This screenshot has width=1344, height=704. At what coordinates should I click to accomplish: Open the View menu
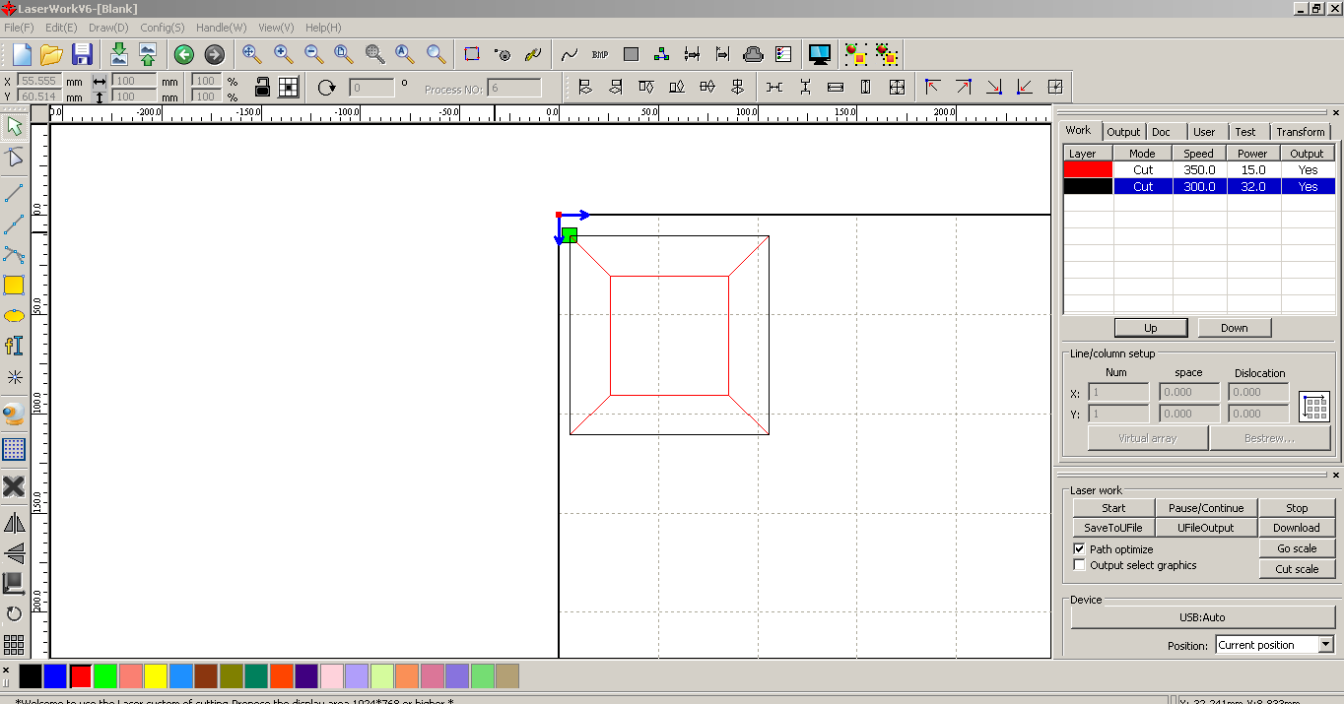(x=276, y=28)
